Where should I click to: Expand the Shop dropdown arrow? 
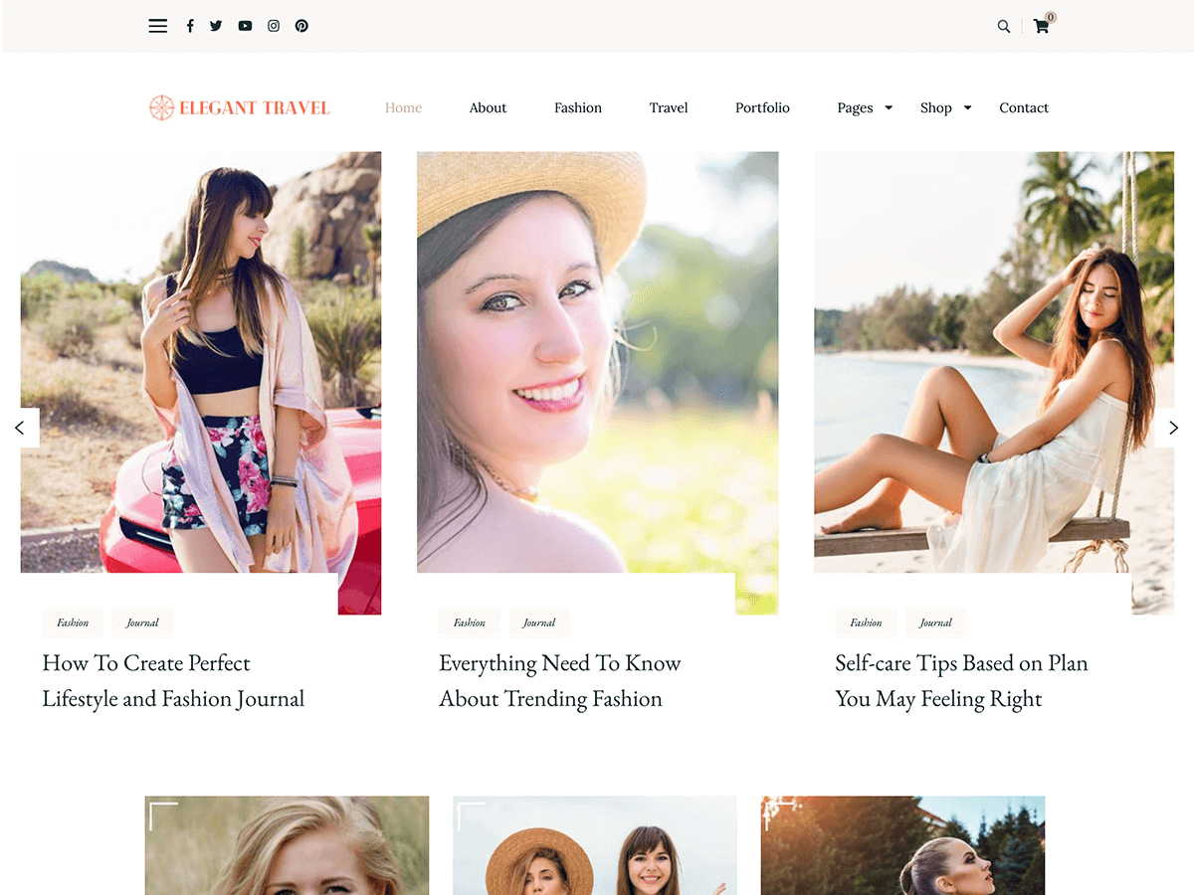tap(967, 107)
